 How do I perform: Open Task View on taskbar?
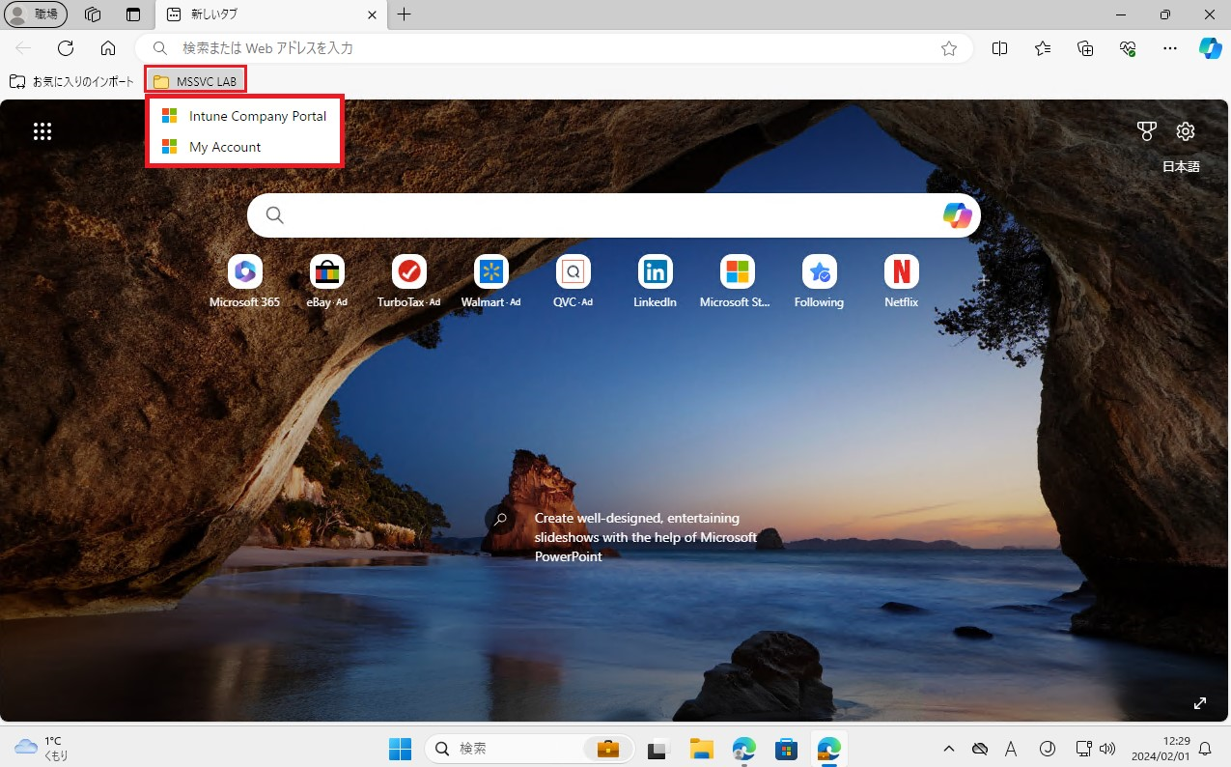coord(659,749)
